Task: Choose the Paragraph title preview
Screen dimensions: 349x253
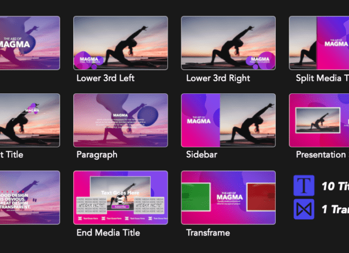Action: [120, 120]
